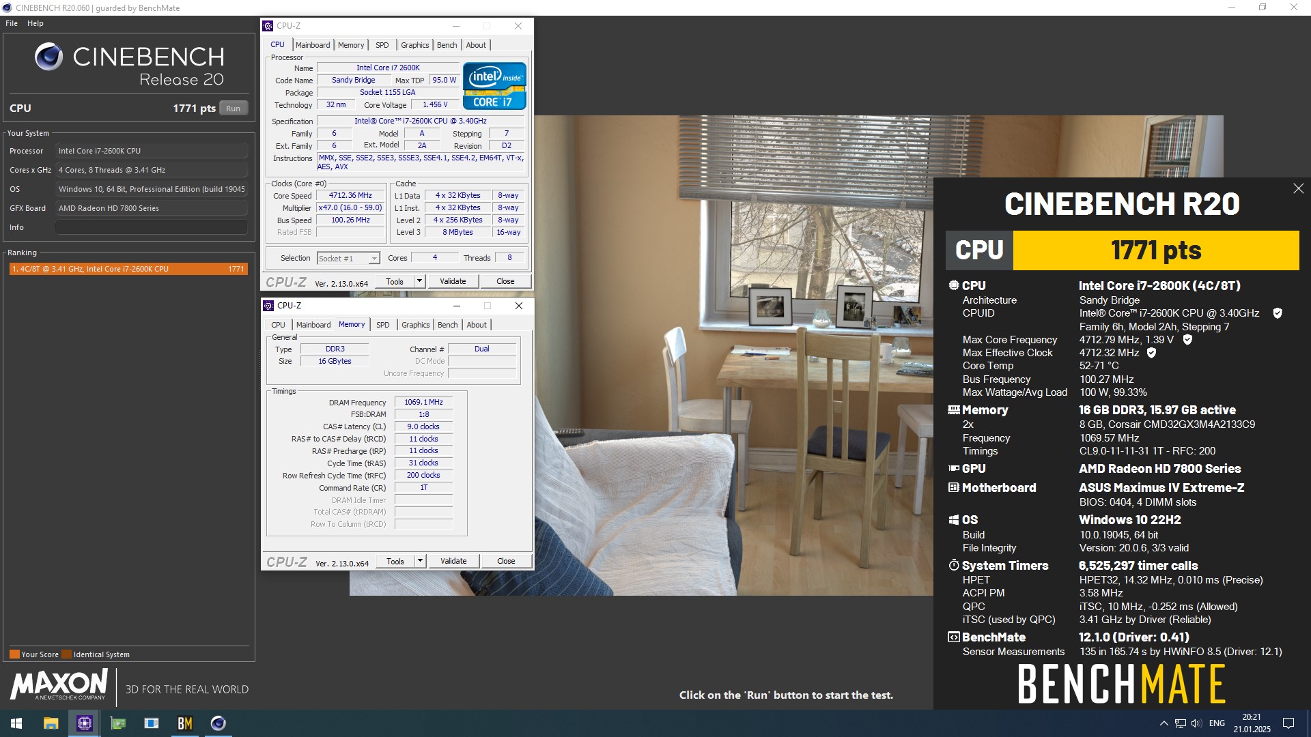Open File Explorer from the taskbar
This screenshot has height=737, width=1311.
coord(51,723)
